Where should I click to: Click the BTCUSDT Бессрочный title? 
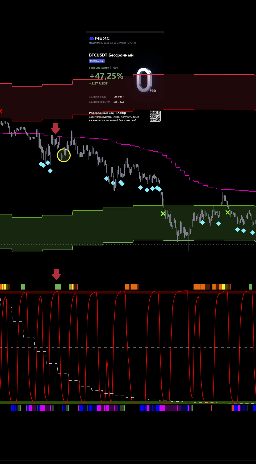click(x=111, y=55)
